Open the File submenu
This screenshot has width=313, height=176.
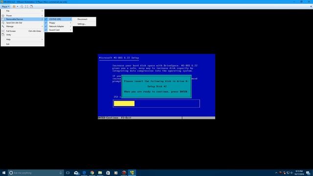(22, 11)
